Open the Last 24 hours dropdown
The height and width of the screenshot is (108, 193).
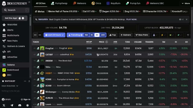tap(54, 35)
